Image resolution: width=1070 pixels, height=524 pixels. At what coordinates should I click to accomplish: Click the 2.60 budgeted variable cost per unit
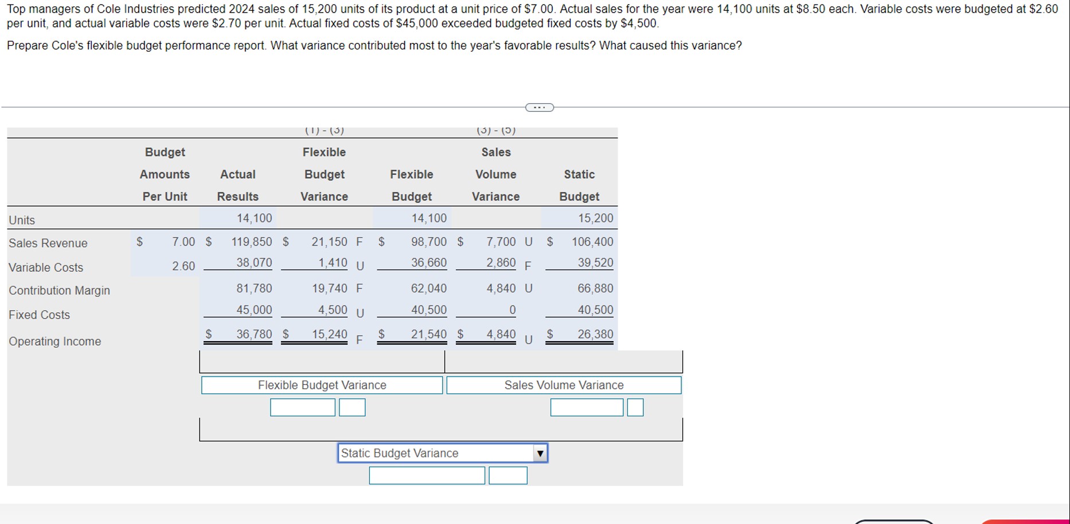(183, 266)
